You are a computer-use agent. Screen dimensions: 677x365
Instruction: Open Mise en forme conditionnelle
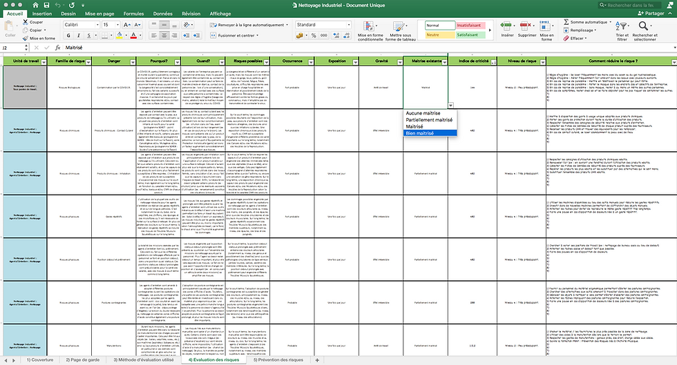coord(370,30)
